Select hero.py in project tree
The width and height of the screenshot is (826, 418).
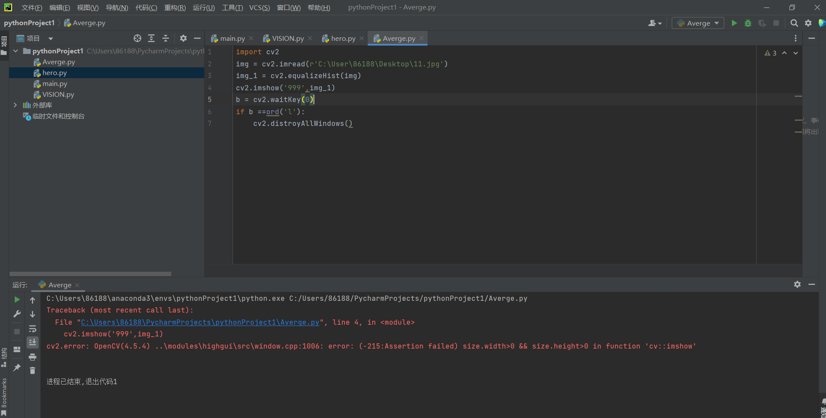[54, 73]
